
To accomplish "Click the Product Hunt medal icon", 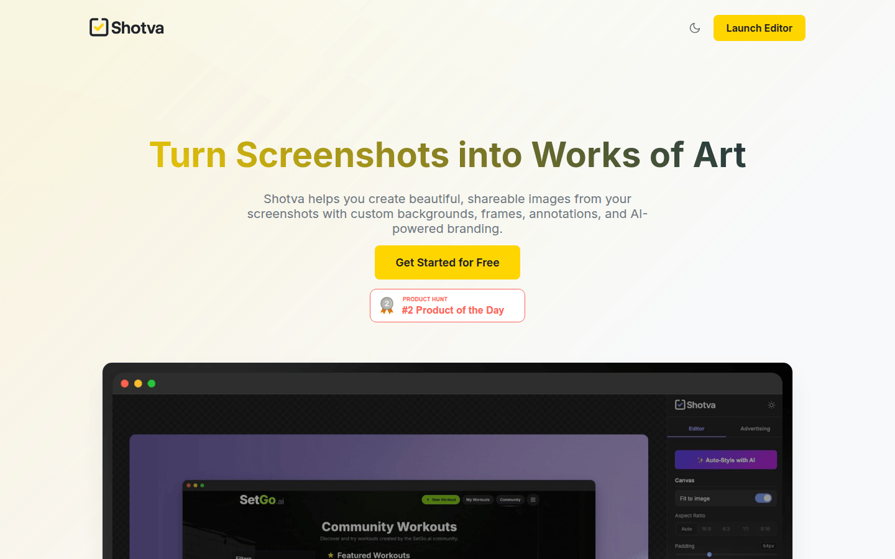I will pos(387,306).
